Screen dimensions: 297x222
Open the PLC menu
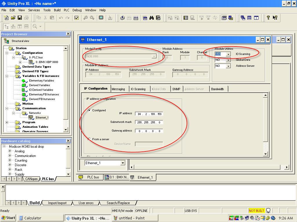click(66, 10)
